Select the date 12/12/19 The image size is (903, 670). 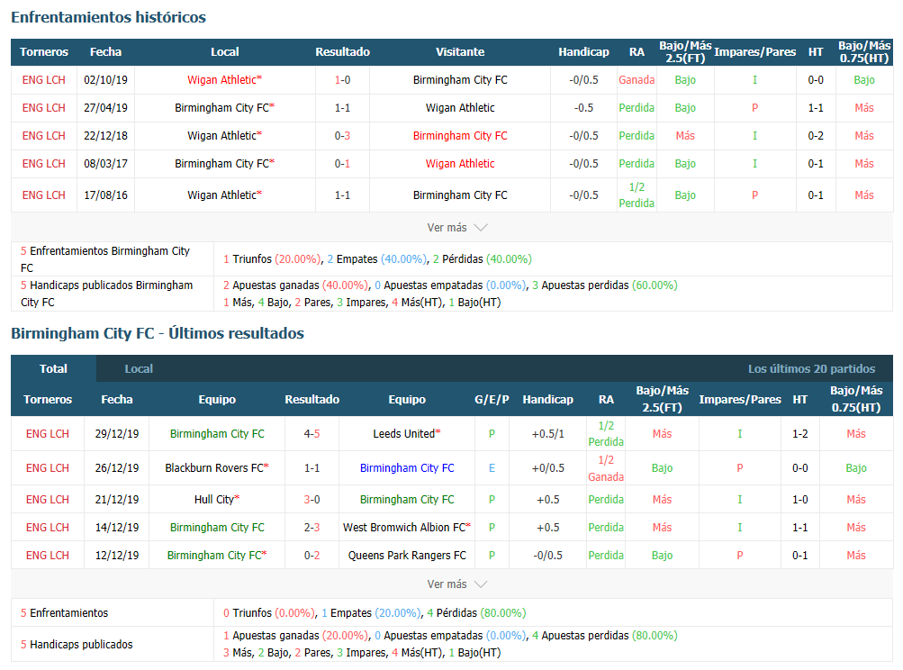coord(117,556)
